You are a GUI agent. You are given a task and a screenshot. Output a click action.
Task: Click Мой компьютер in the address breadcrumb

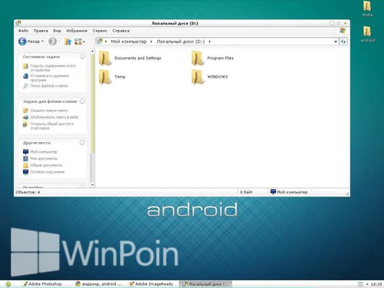[128, 41]
